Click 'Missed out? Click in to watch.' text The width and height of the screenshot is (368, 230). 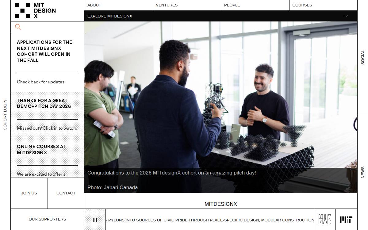click(x=47, y=128)
